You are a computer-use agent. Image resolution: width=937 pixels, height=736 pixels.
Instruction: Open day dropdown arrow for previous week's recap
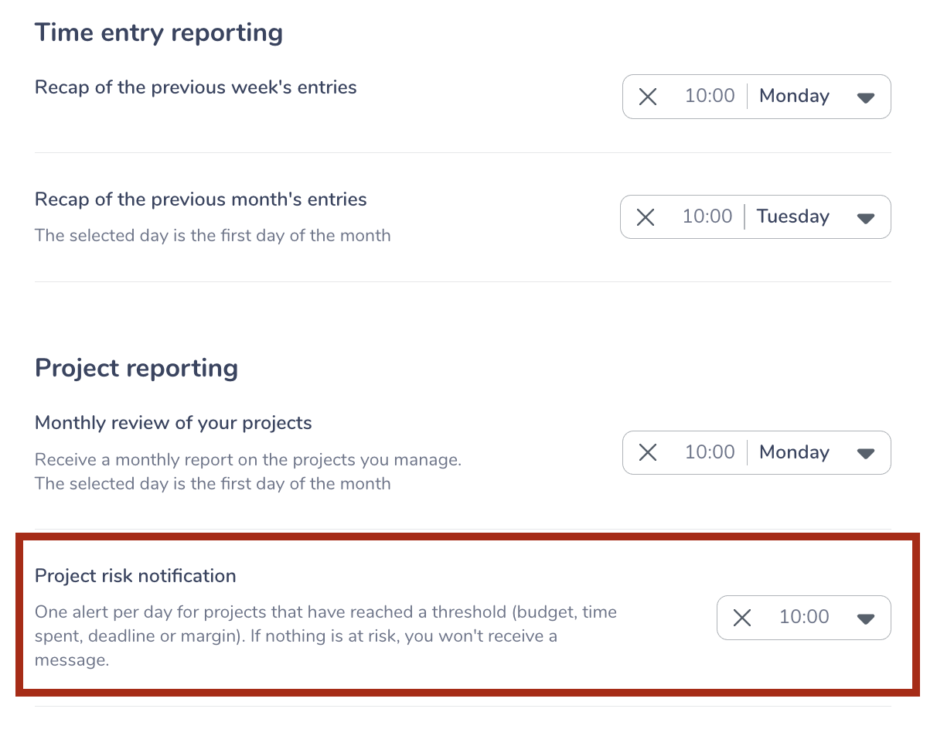pyautogui.click(x=866, y=97)
